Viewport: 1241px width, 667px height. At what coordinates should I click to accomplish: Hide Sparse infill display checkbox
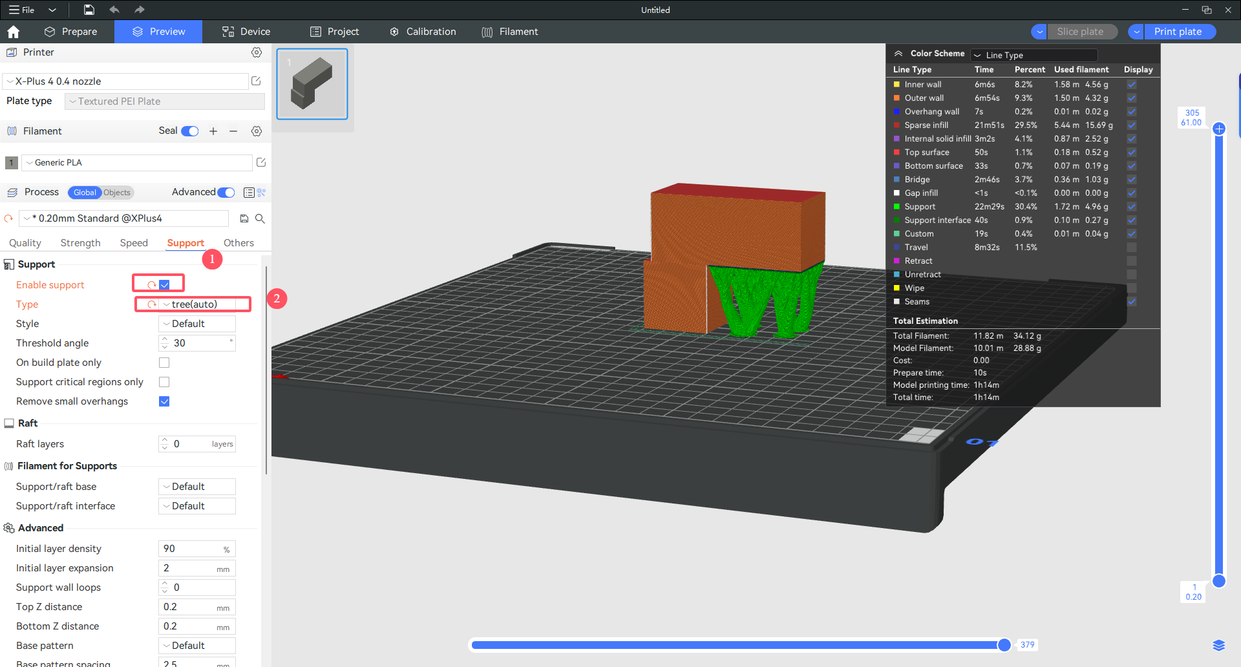[x=1132, y=125]
